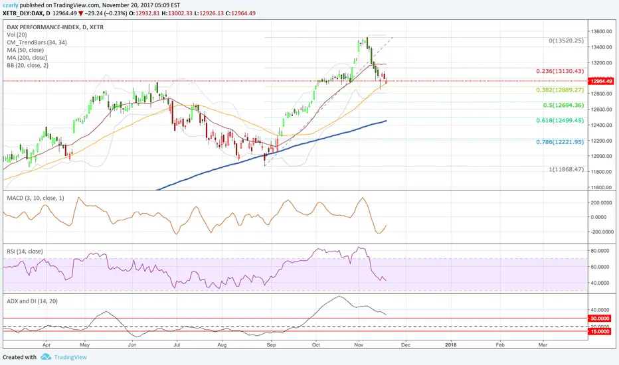Screen dimensions: 619x365
Task: Click the 11800.00 price axis label
Action: (601, 172)
